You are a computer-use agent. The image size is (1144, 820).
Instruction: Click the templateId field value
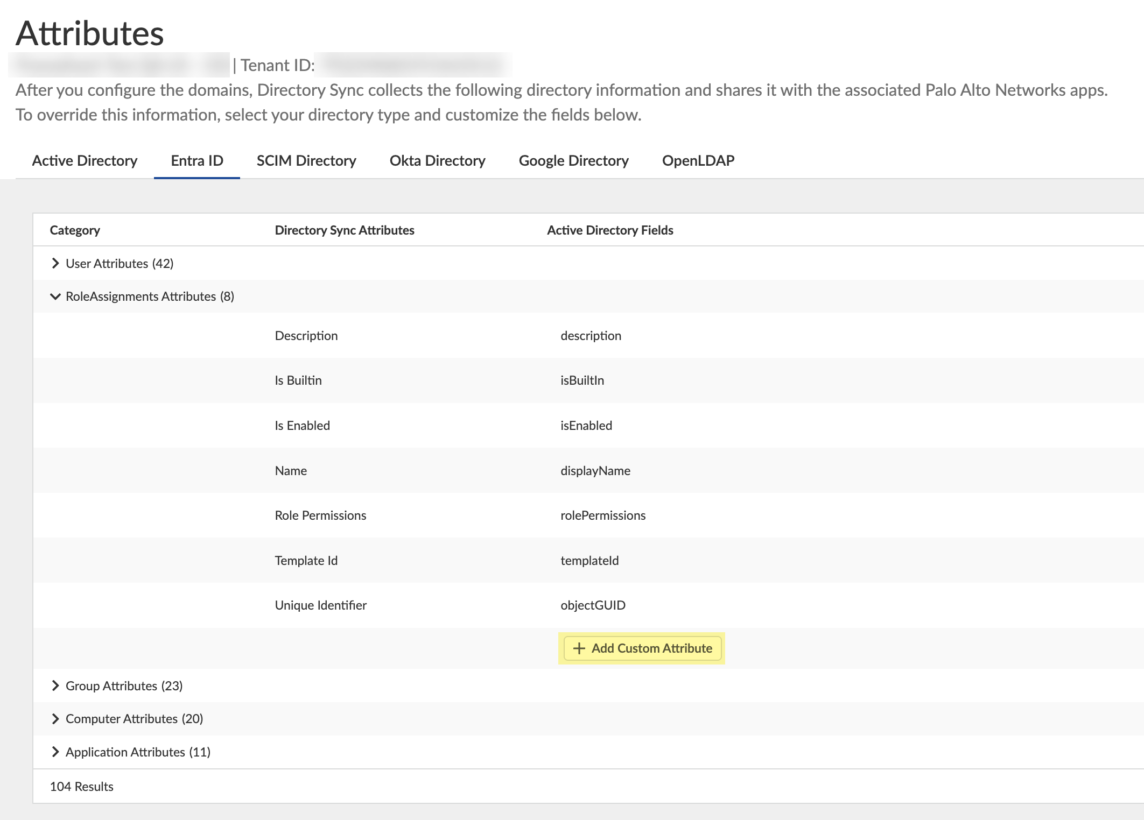[589, 561]
